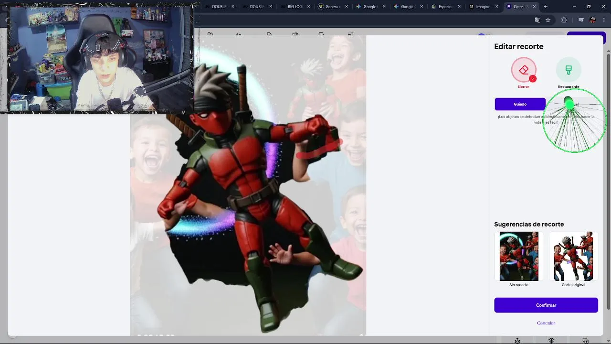Viewport: 611px width, 344px height.
Task: Bookmark this page with the star icon
Action: [548, 20]
